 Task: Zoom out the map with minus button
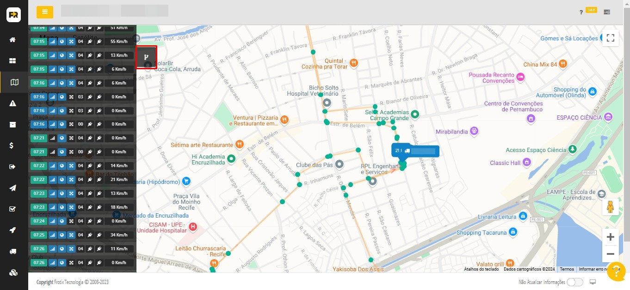coord(610,254)
